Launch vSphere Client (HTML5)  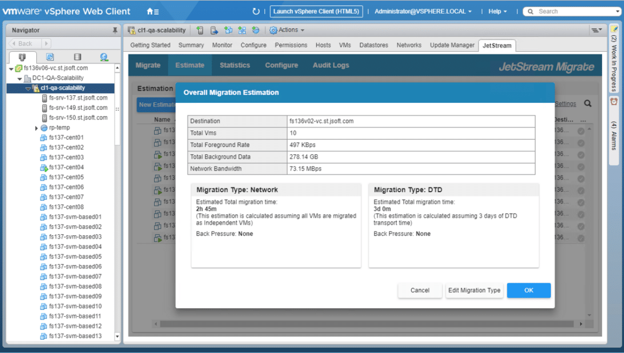coord(316,12)
